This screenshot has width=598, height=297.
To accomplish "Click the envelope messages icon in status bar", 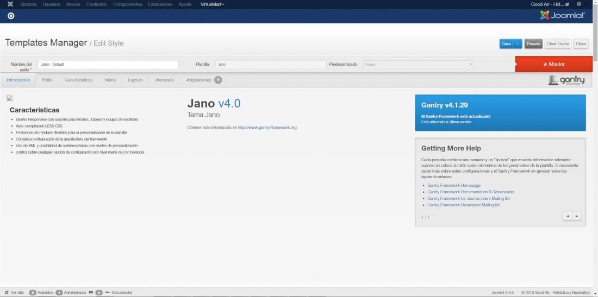I will pyautogui.click(x=91, y=293).
